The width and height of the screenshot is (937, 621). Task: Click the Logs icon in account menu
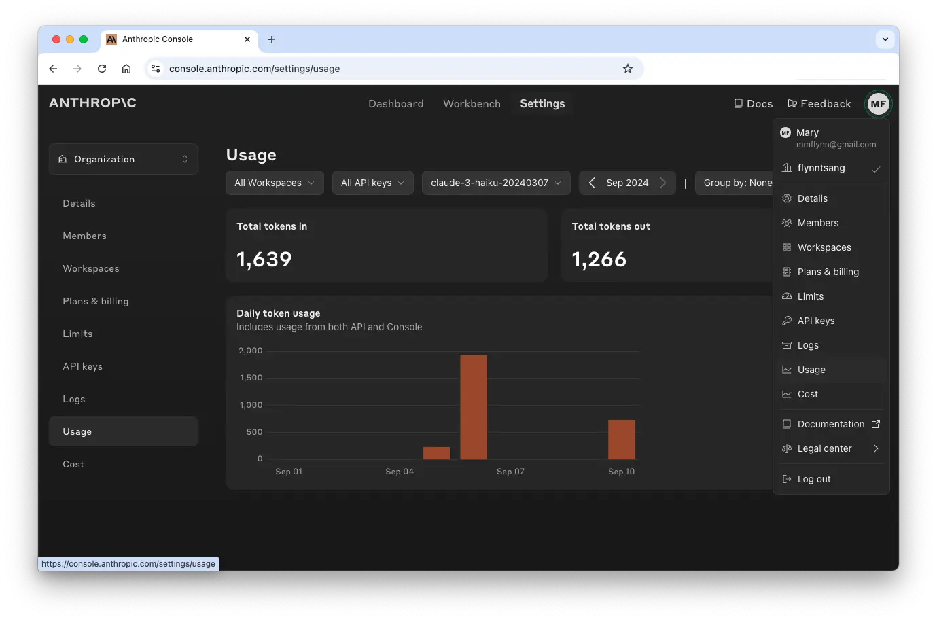point(787,345)
